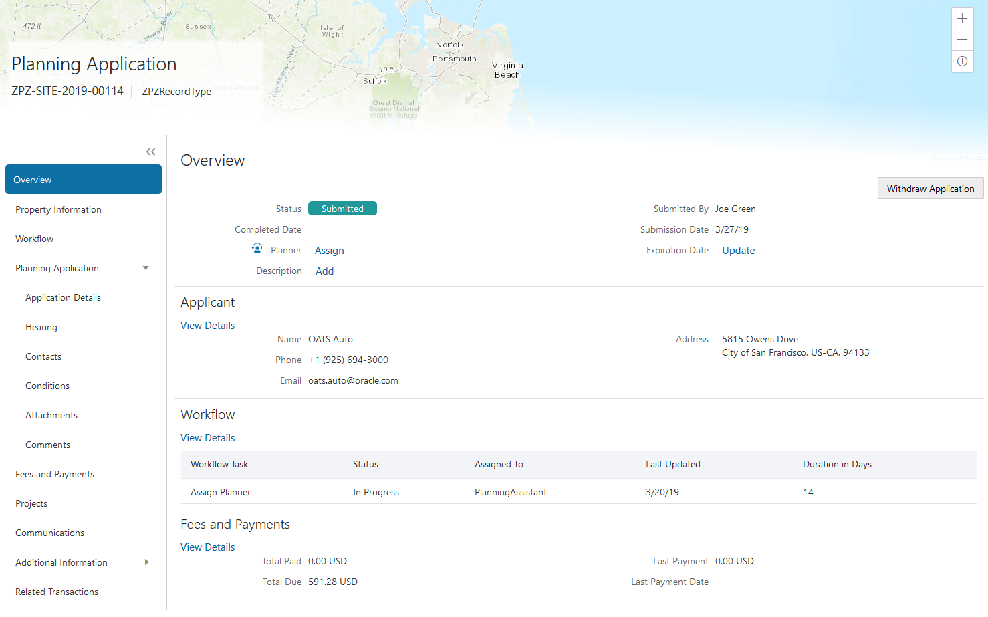988x617 pixels.
Task: Click the Workflow Task column header
Action: pos(219,464)
